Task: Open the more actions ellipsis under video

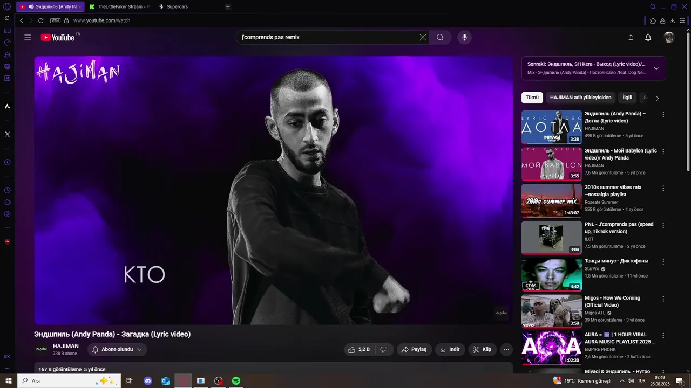Action: [506, 349]
